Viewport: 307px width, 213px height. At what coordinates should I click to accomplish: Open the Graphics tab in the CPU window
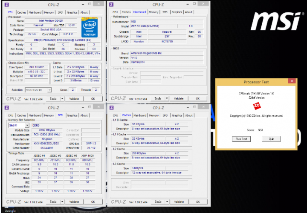point(72,12)
